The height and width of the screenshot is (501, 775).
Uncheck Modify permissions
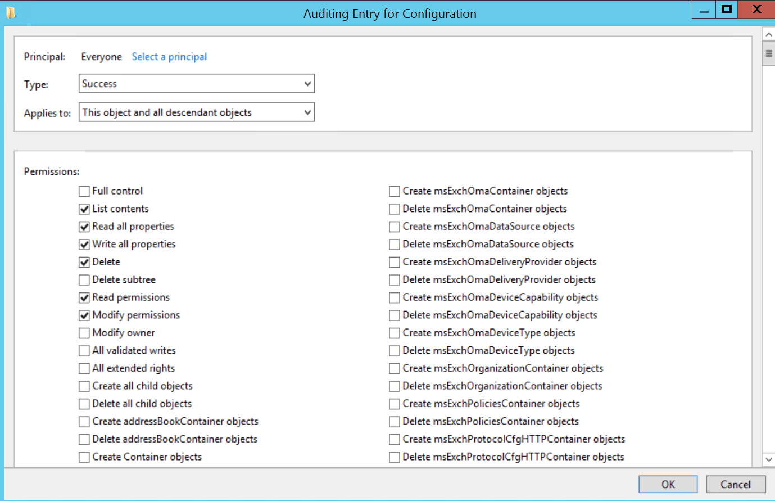84,315
